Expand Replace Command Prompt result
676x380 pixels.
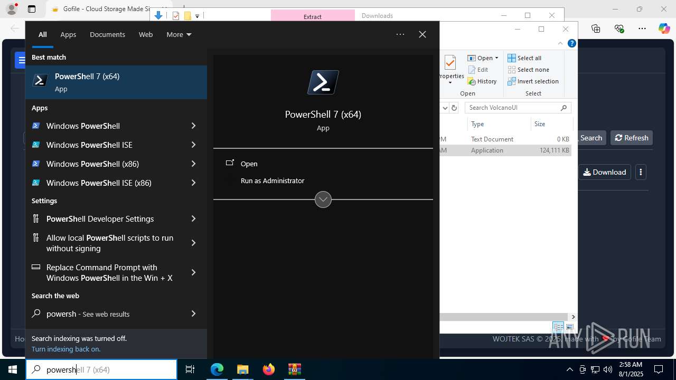193,272
